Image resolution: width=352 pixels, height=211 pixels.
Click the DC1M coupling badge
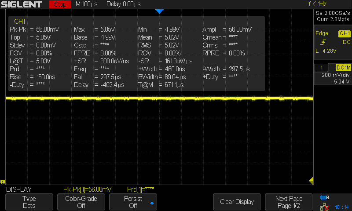tap(343, 67)
